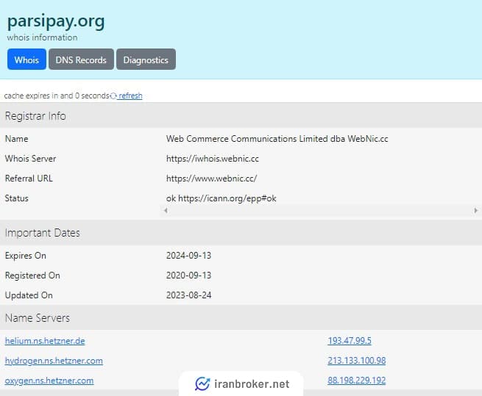
Task: Click the https://iwhois.webnic.cc value
Action: (x=213, y=159)
